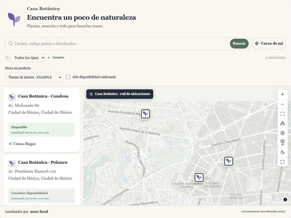The width and height of the screenshot is (291, 218).
Task: Click ¿No encuentras una ubicación cerca? link
Action: point(263,212)
